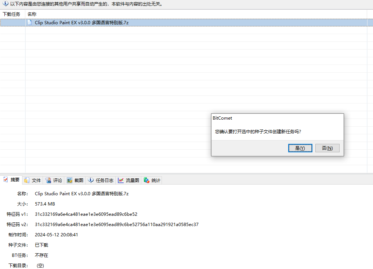Image resolution: width=373 pixels, height=269 pixels.
Task: Click the 流量图 tab chart icon
Action: (121, 180)
